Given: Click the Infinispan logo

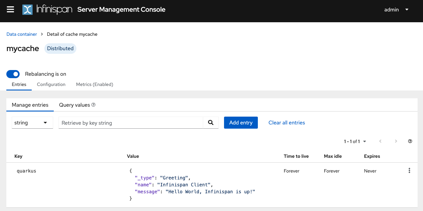Looking at the screenshot, I should pyautogui.click(x=47, y=10).
